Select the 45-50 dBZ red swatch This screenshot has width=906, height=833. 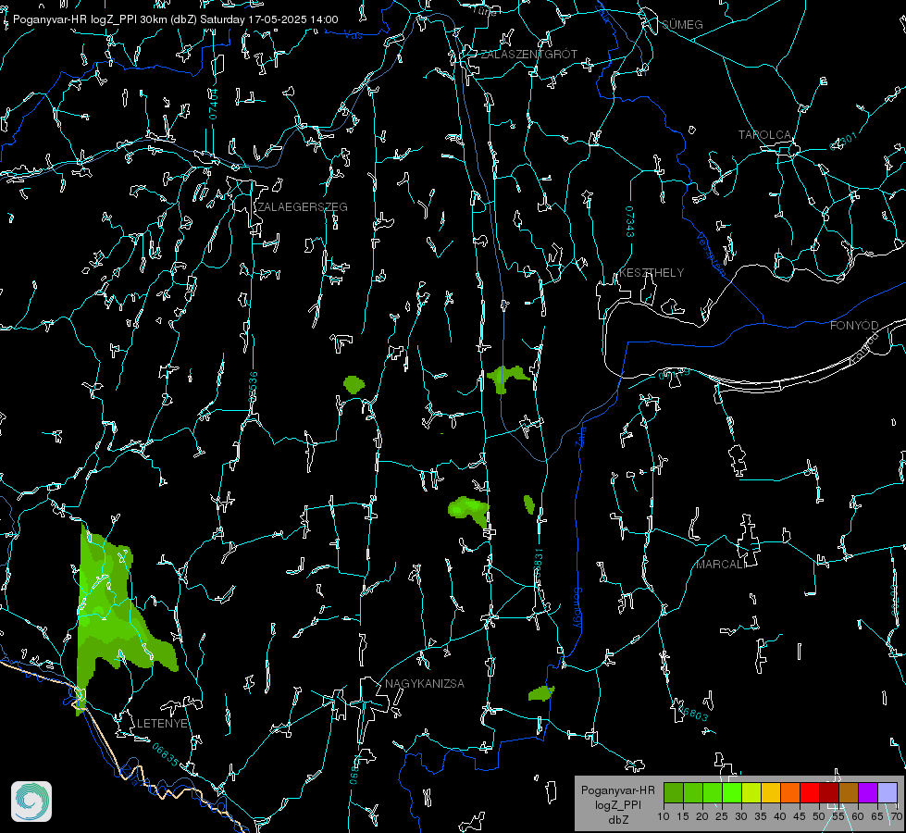[810, 792]
